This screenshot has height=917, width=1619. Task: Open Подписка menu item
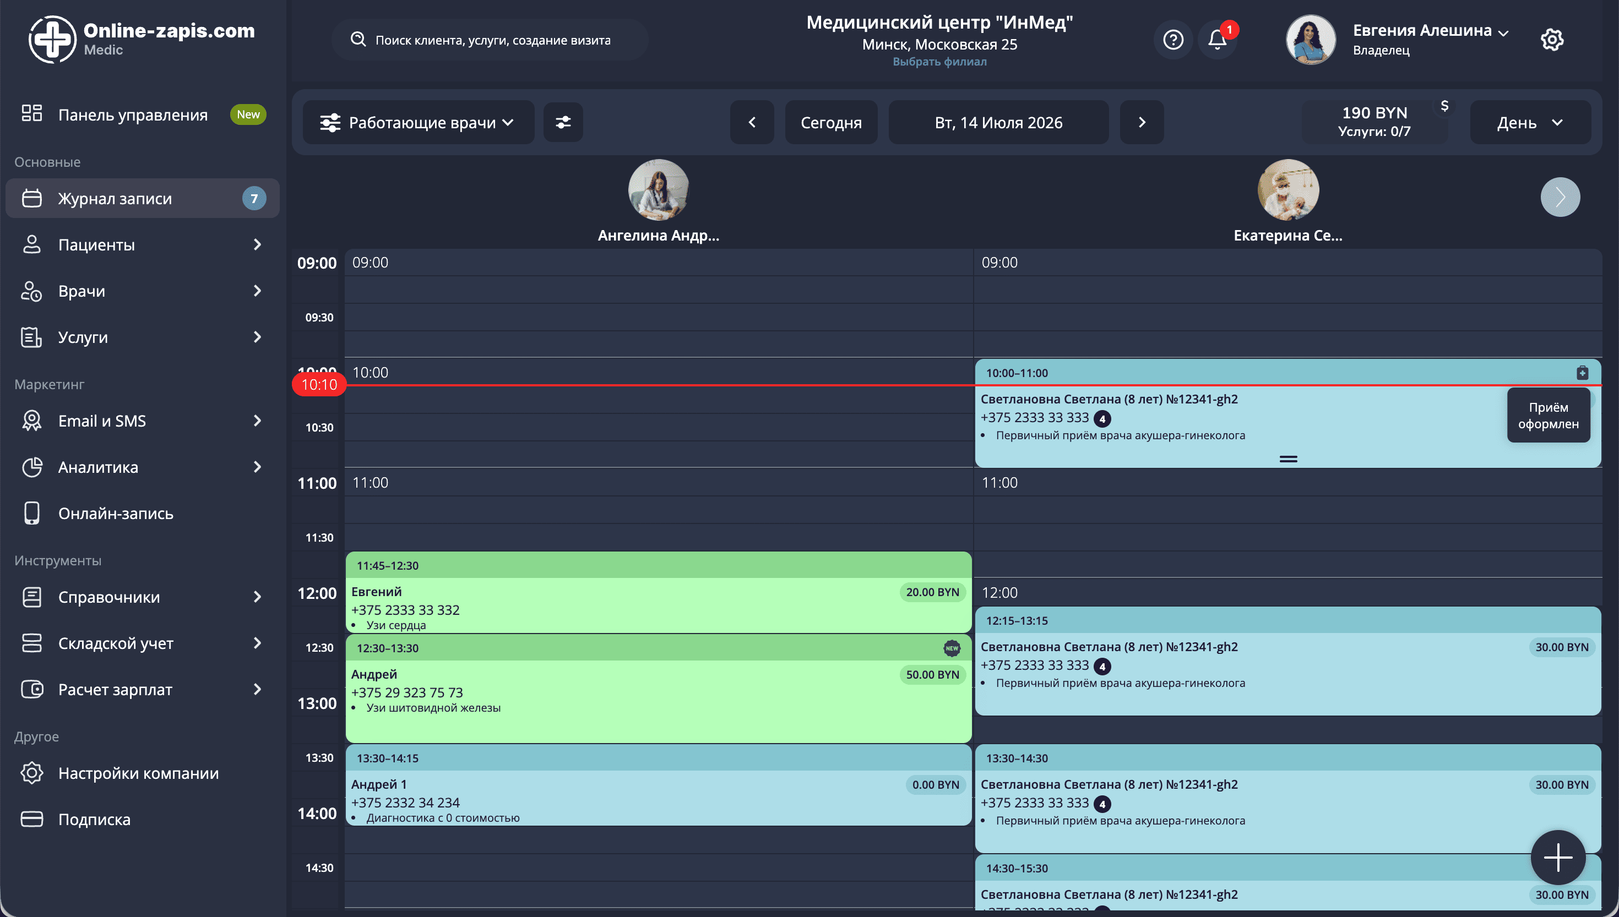143,820
